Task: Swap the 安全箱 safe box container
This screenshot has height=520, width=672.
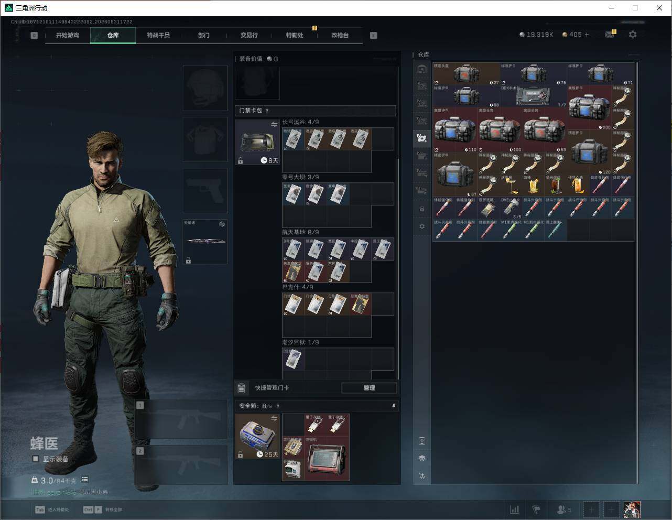Action: pyautogui.click(x=274, y=418)
